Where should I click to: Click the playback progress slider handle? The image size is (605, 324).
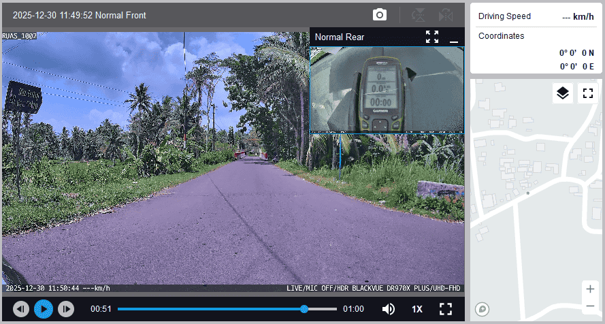304,309
